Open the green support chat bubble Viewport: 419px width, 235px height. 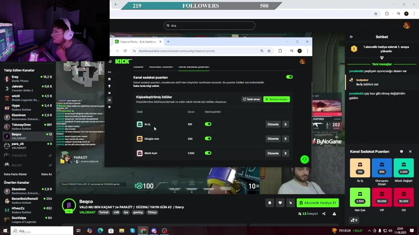click(304, 159)
